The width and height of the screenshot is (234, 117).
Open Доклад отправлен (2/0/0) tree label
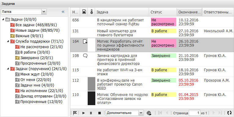click(x=43, y=96)
